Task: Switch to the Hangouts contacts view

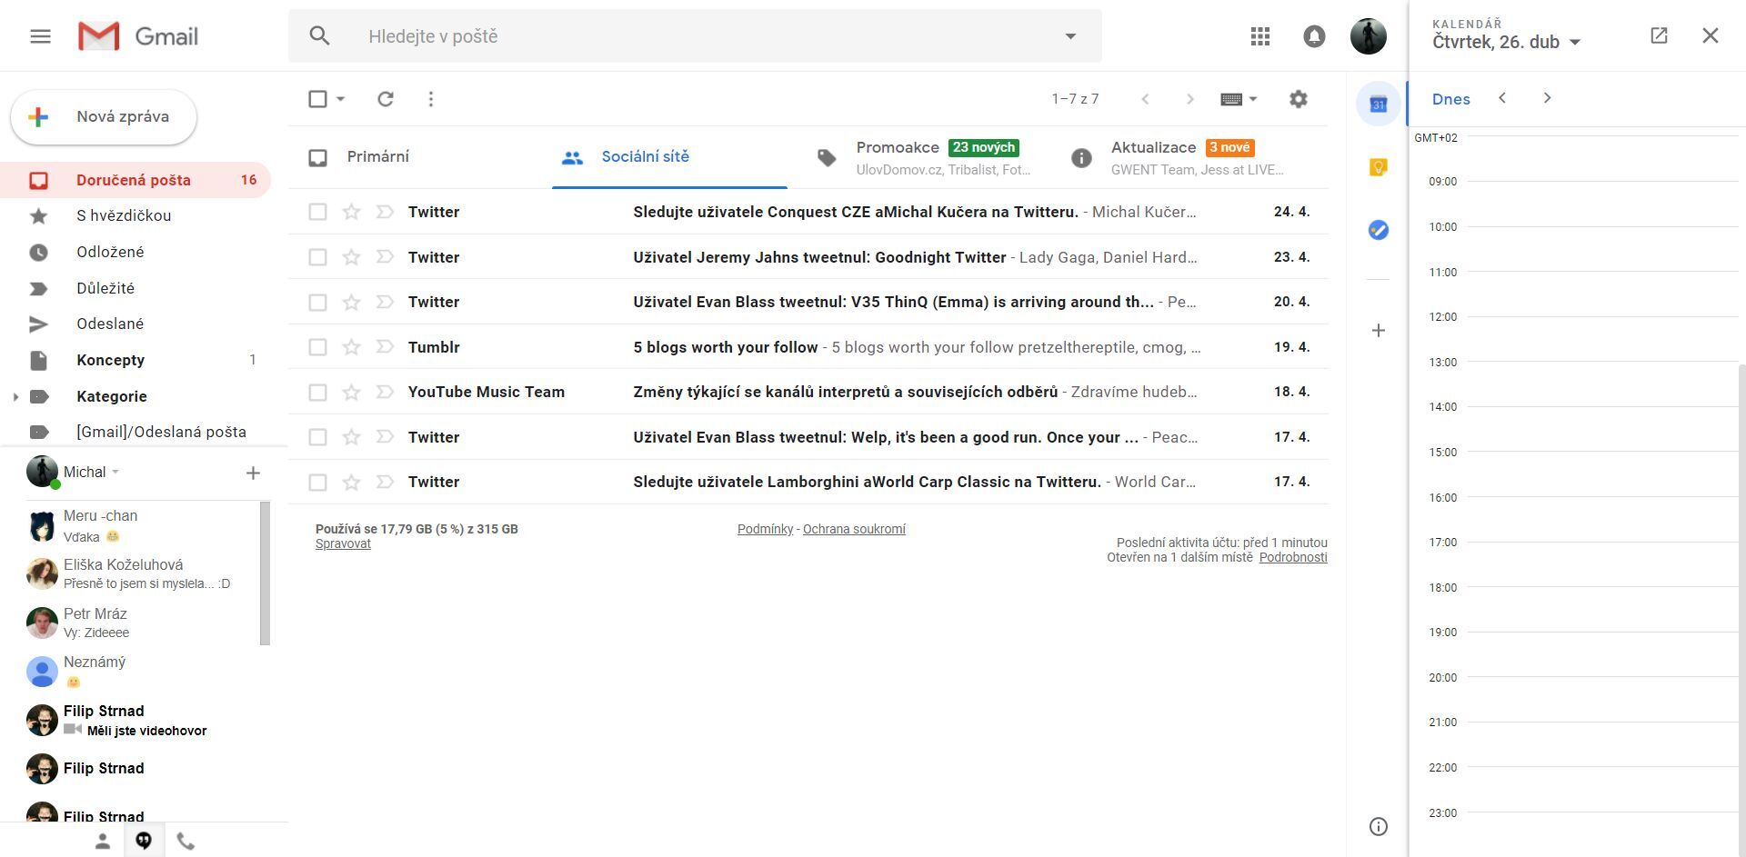Action: (x=103, y=841)
